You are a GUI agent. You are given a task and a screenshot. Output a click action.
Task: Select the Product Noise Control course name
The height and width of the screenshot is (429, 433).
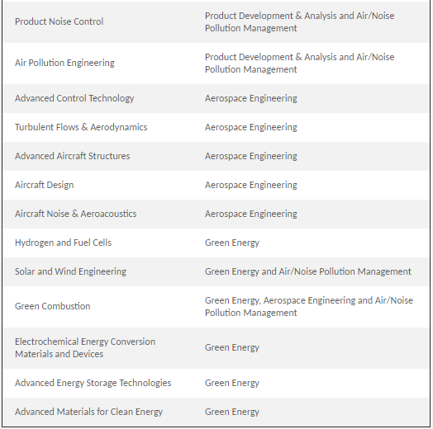pos(59,21)
